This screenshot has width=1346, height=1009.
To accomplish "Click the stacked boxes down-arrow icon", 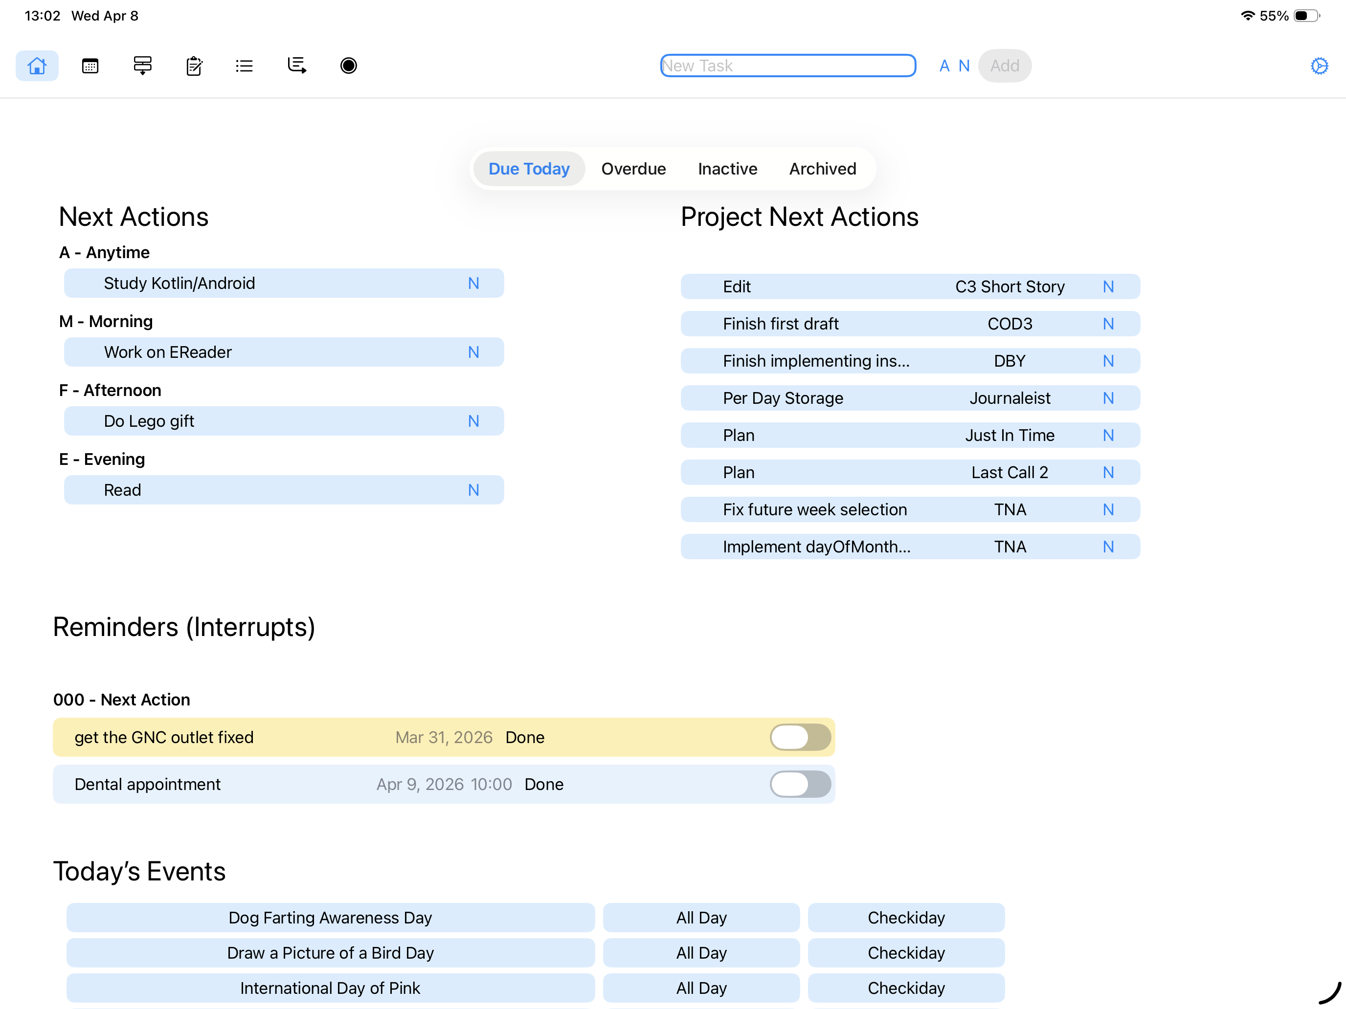I will [142, 66].
